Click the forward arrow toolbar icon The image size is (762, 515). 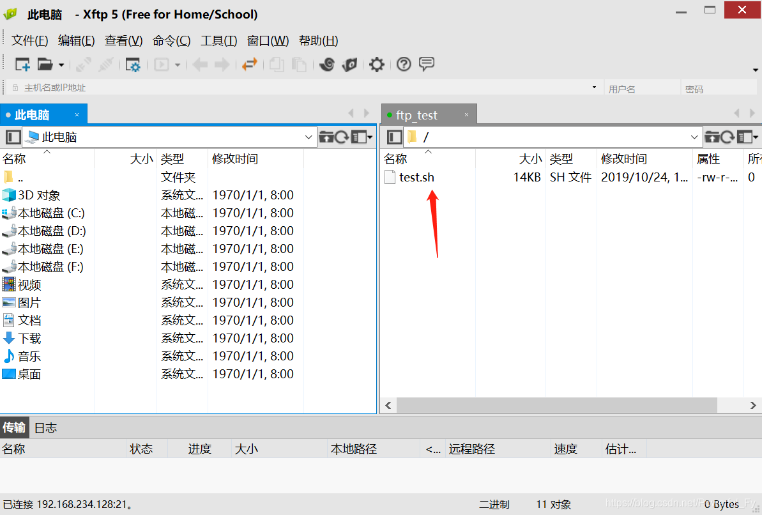pos(222,64)
